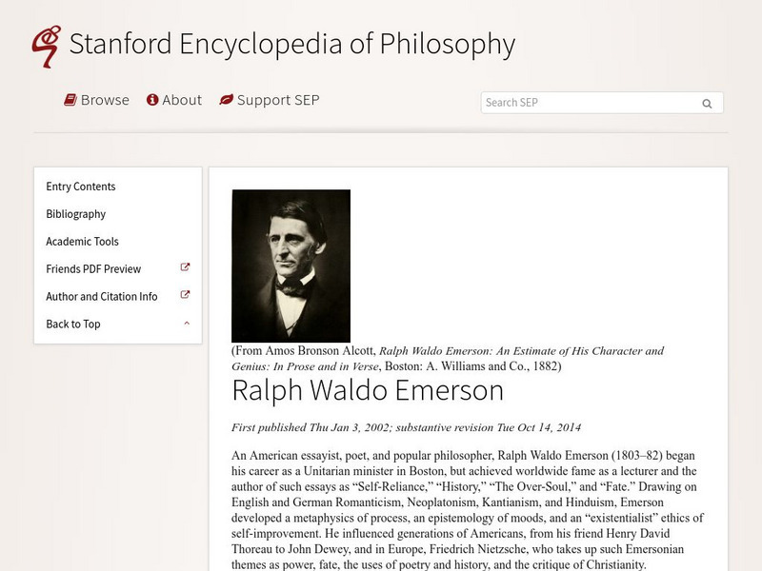Jump to Entry Contents

[x=81, y=187]
